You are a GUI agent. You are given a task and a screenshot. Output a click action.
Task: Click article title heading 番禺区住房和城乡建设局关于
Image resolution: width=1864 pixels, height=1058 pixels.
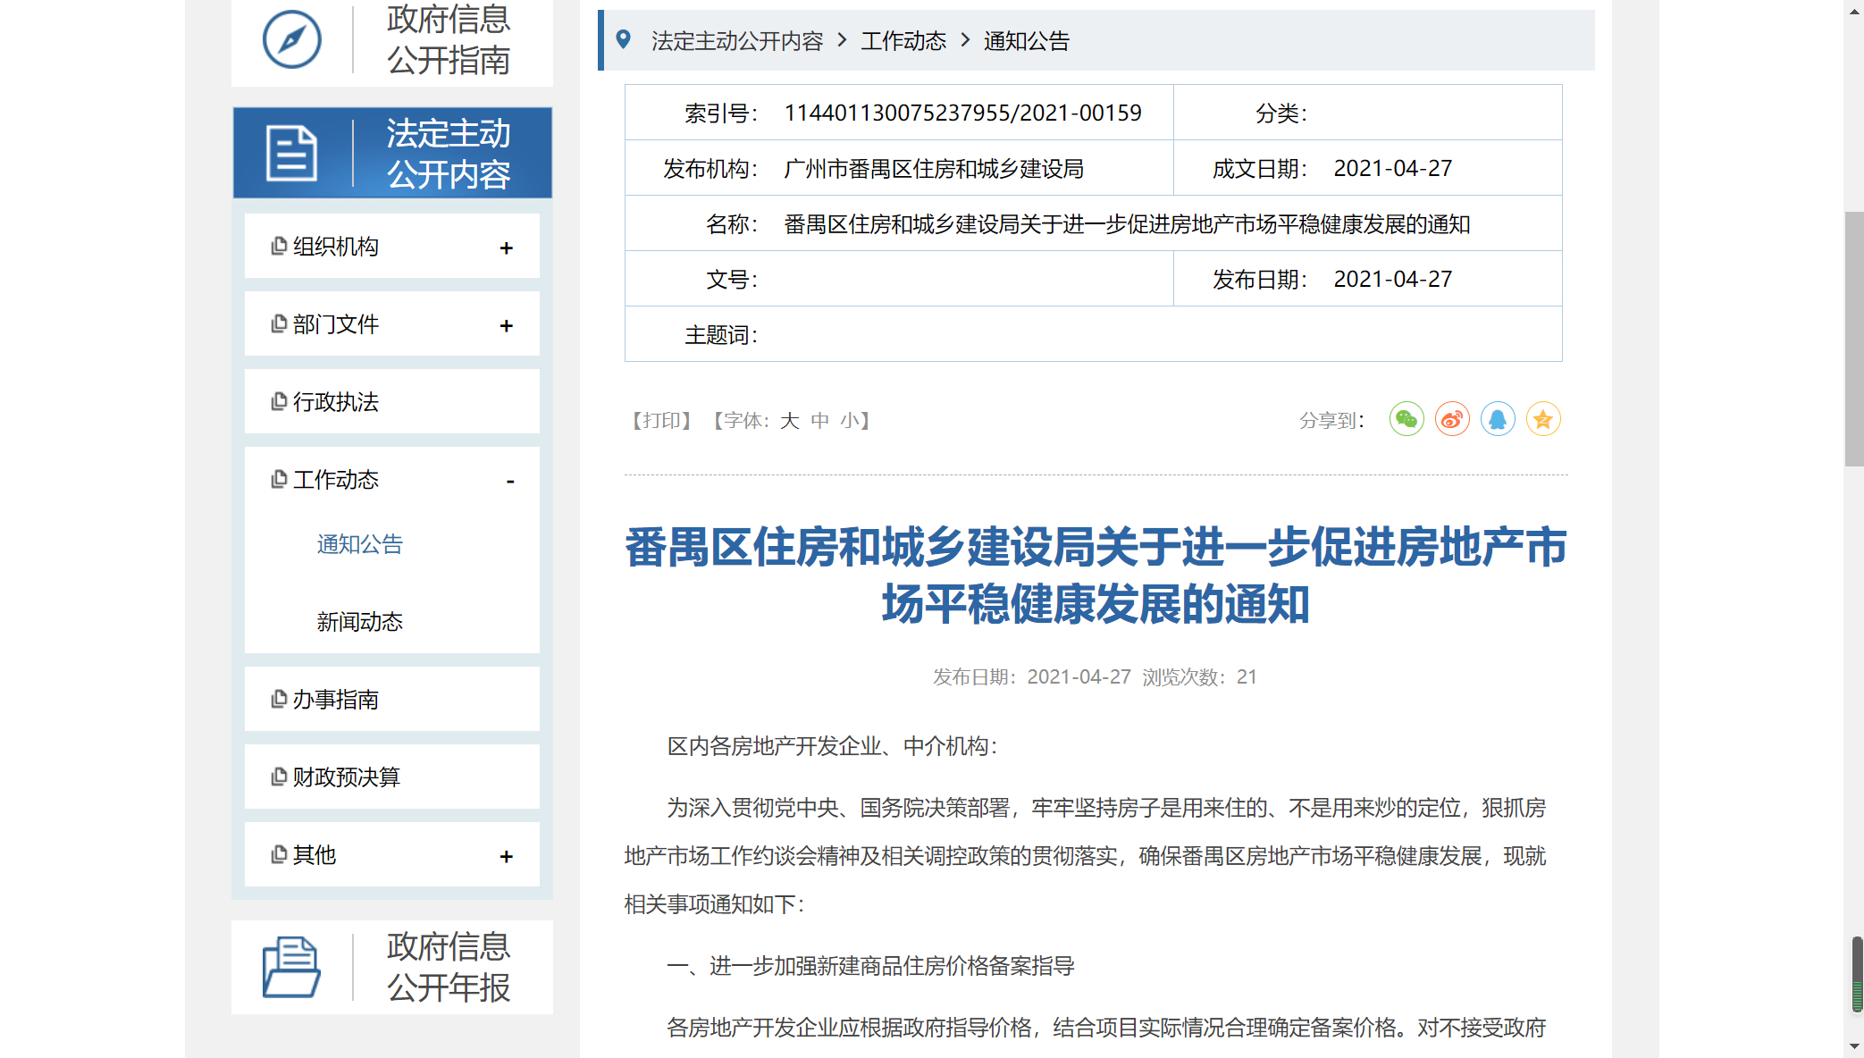click(x=1096, y=575)
